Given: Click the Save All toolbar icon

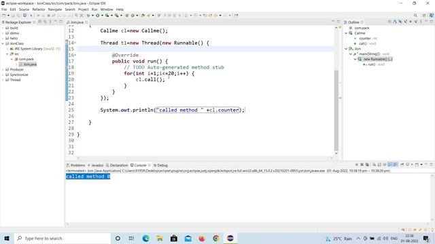Looking at the screenshot, I should click(18, 16).
